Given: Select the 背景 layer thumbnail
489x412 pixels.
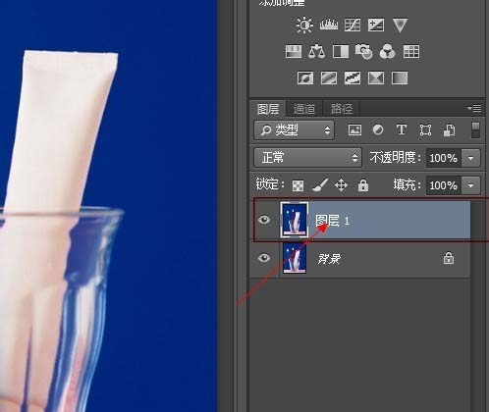Looking at the screenshot, I should coord(295,259).
